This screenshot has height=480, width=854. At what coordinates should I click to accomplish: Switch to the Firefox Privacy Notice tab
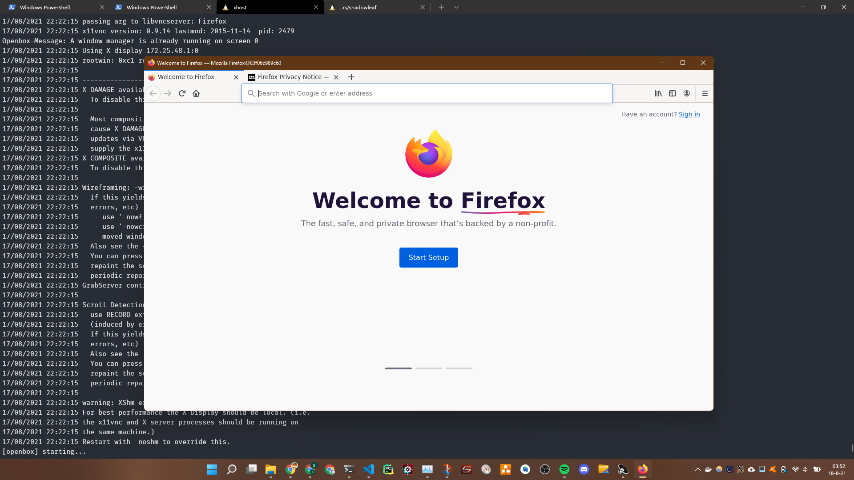click(290, 77)
